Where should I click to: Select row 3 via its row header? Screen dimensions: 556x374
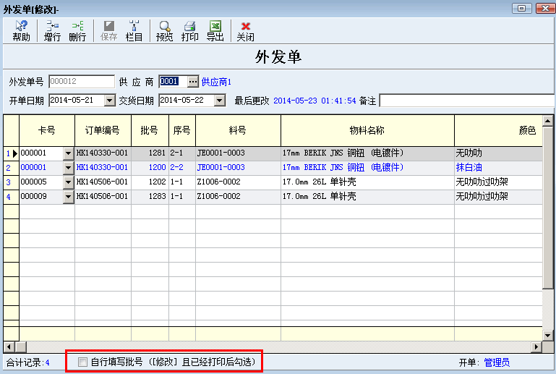pos(11,182)
